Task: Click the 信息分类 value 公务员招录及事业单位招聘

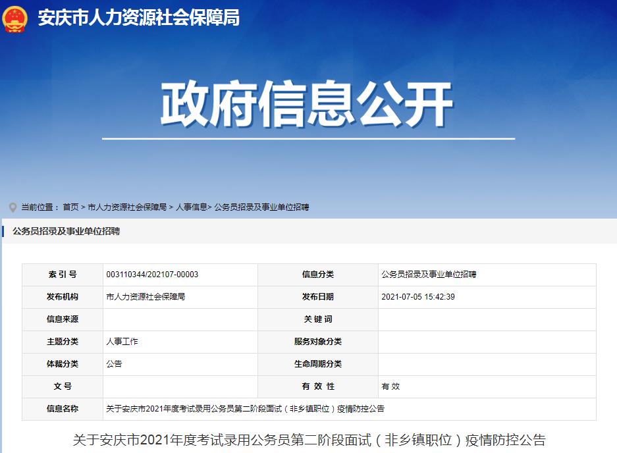Action: click(x=429, y=275)
